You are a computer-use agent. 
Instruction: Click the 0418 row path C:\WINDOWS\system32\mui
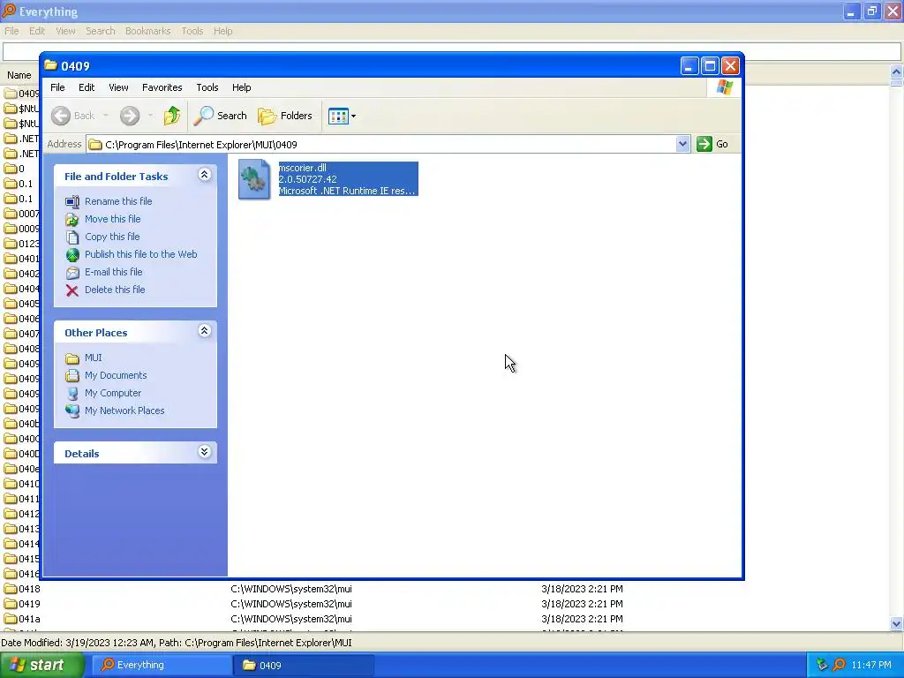click(291, 589)
